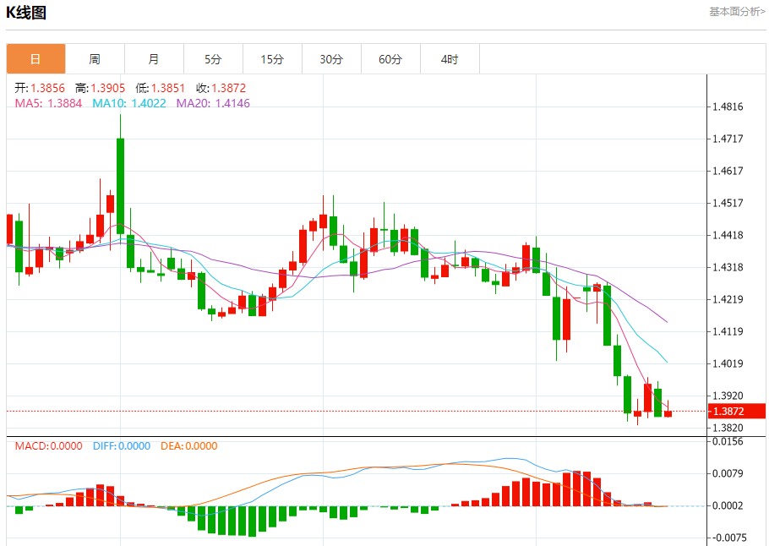Screen dimensions: 769x546
Task: Click the 高: 1.3905 high value
Action: pos(101,88)
